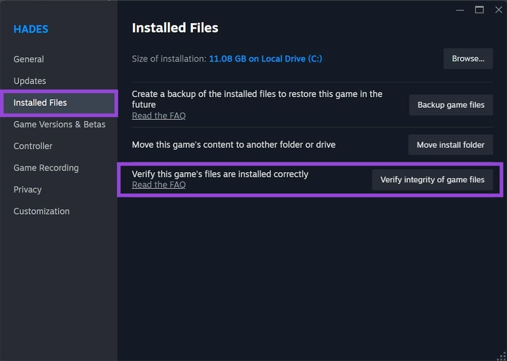Image resolution: width=507 pixels, height=361 pixels.
Task: Open the Customization section
Action: pyautogui.click(x=41, y=211)
